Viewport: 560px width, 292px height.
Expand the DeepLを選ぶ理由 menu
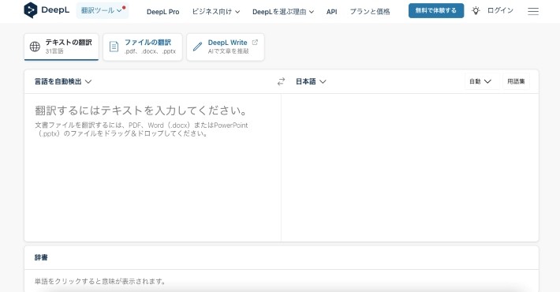(283, 12)
